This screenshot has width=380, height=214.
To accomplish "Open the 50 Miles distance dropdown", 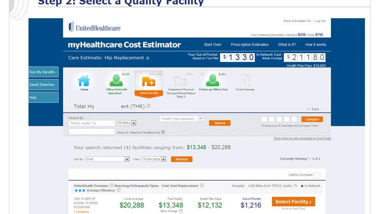I will 127,123.
